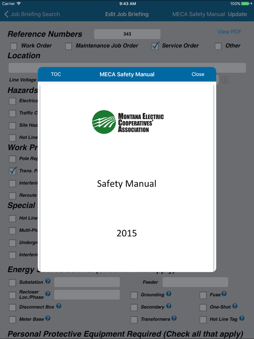254x339 pixels.
Task: Open help icon next to Substation
Action: [48, 281]
